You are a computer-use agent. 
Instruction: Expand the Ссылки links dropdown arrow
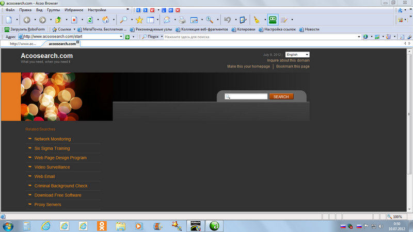(74, 29)
